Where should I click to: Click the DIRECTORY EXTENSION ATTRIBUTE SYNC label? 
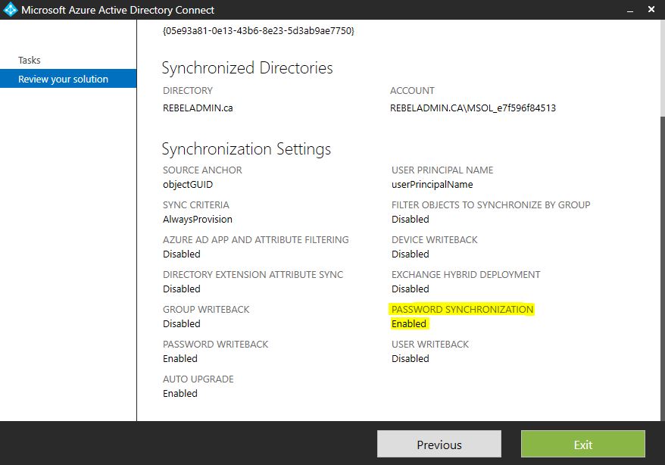coord(253,274)
